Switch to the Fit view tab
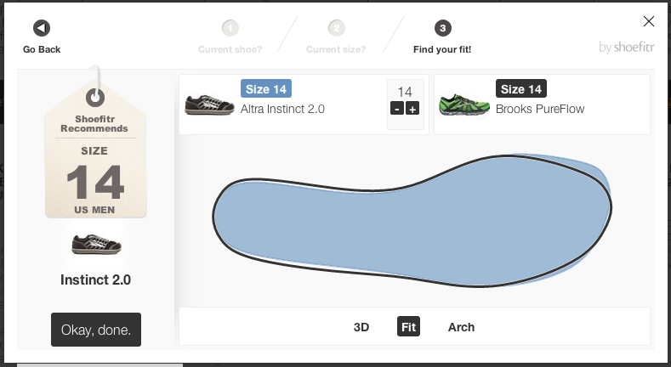The height and width of the screenshot is (367, 671). pyautogui.click(x=408, y=326)
